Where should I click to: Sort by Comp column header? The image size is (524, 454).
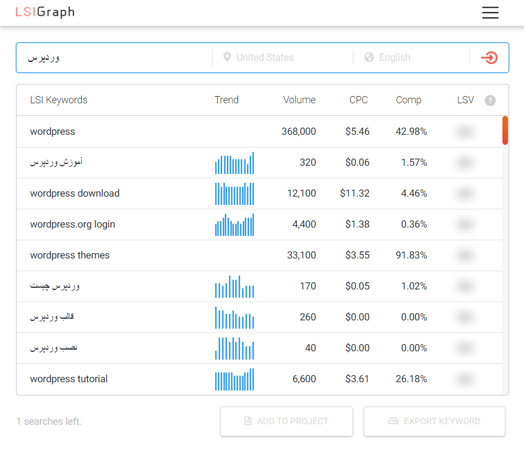(409, 100)
